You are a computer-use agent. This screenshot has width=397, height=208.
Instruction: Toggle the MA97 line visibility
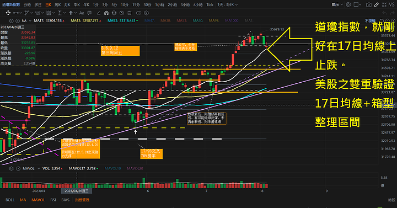214,21
